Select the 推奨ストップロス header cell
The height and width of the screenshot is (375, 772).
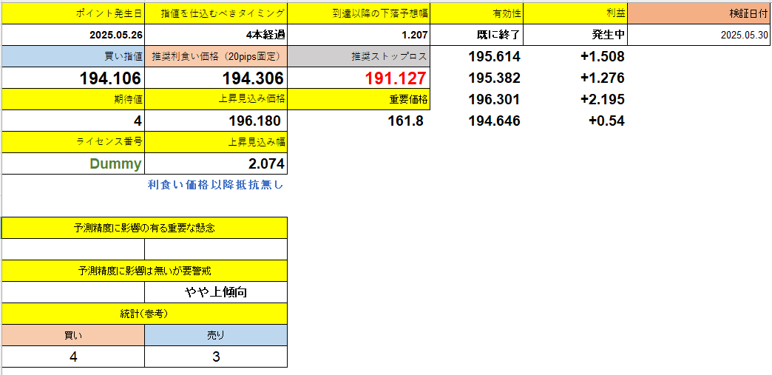[359, 56]
